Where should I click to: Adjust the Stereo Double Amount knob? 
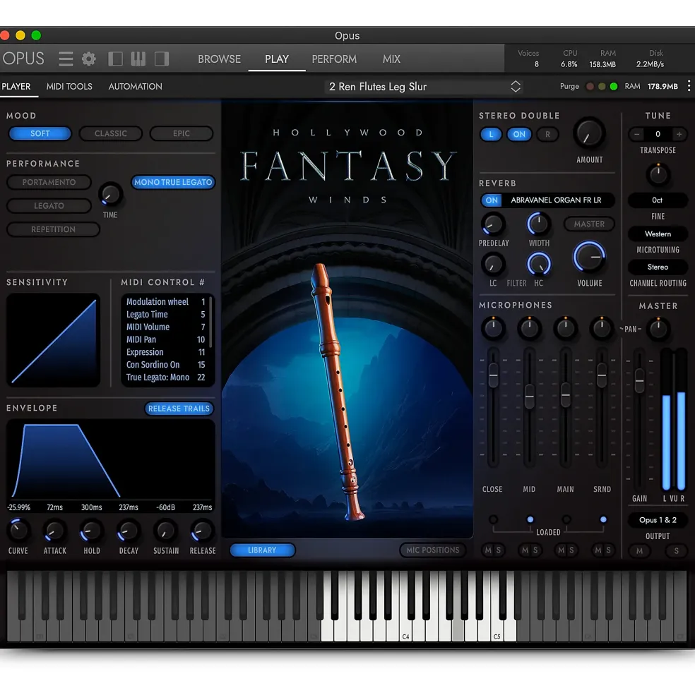pos(589,134)
